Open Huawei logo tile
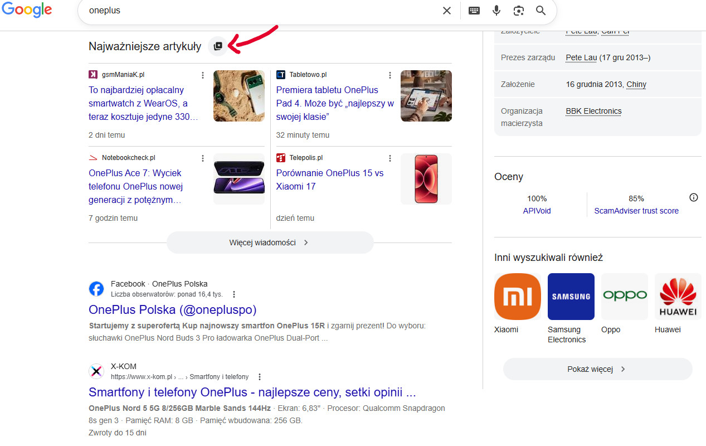Screen dimensions: 706x446 pos(678,297)
